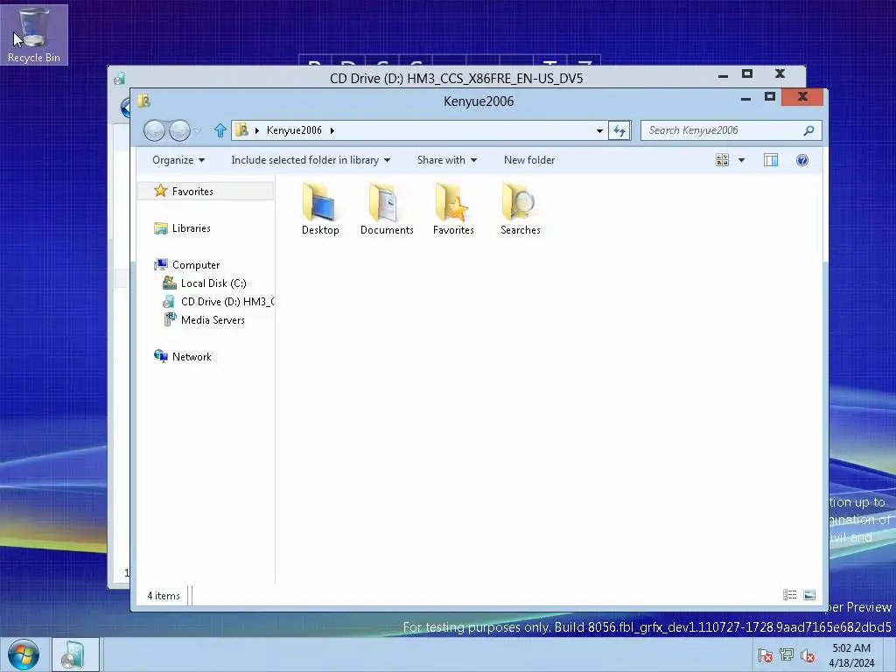Click the search magnifier icon
This screenshot has height=672, width=896.
coord(808,131)
